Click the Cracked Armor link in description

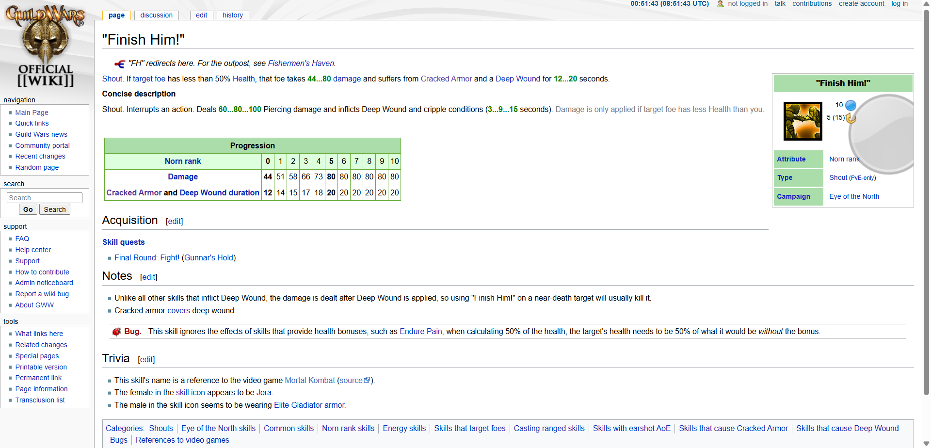click(x=446, y=79)
